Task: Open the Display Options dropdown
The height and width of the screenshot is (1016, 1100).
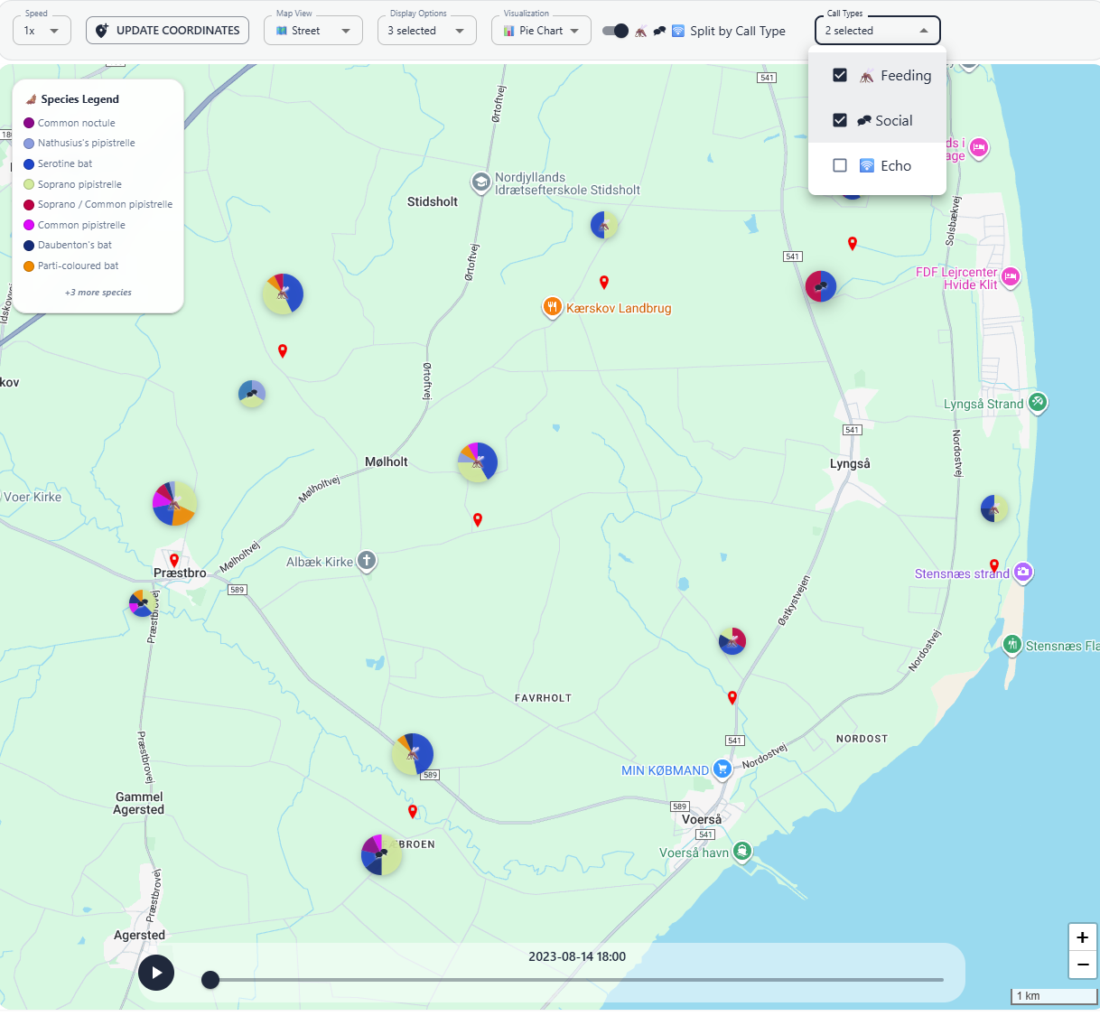Action: click(x=426, y=30)
